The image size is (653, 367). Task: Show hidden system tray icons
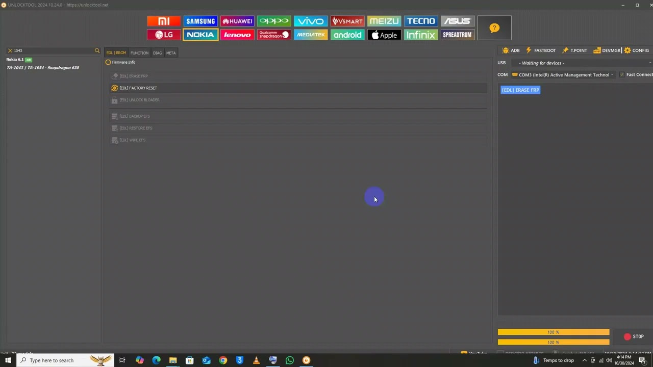tap(584, 360)
